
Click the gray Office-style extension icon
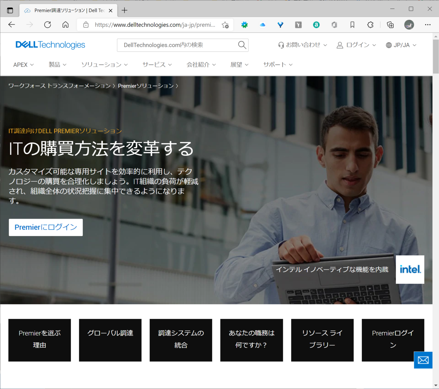click(x=334, y=25)
